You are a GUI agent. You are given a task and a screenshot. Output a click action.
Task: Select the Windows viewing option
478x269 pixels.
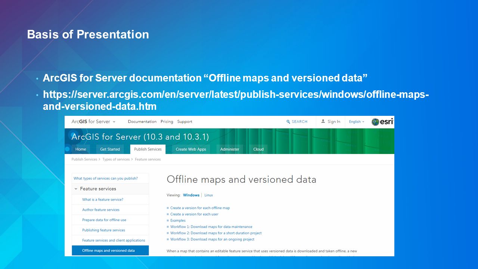pos(191,195)
